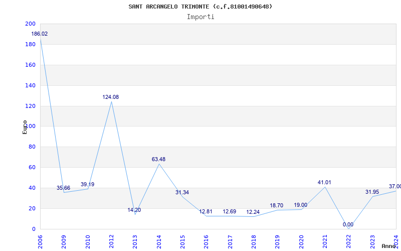Select the 2017 year label on x-axis
Screen dimensions: 401x251
click(230, 240)
